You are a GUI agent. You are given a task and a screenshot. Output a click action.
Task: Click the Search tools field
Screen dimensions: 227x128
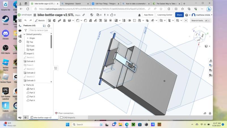click(201, 20)
